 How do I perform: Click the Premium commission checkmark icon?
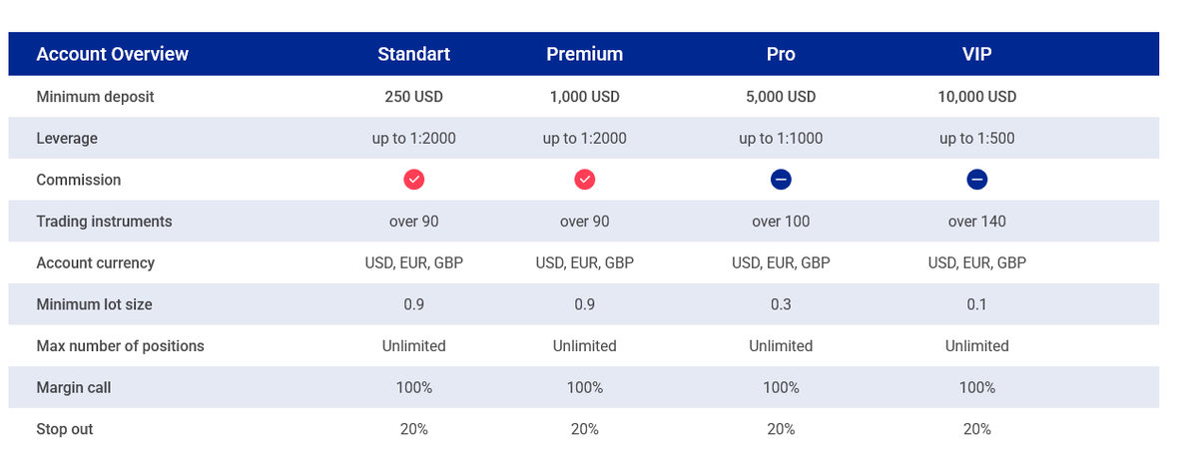coord(585,180)
